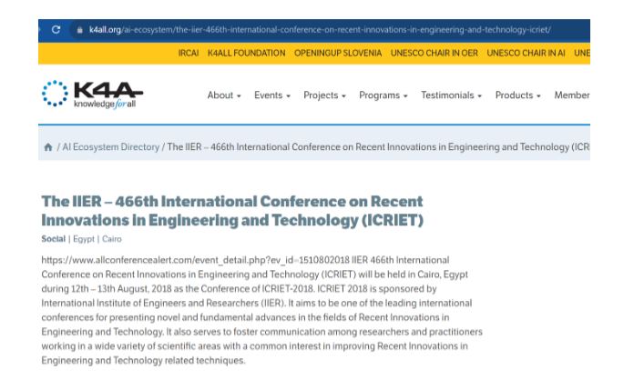
Task: Go to UNESCO CHAIR IN AI
Action: pyautogui.click(x=526, y=54)
